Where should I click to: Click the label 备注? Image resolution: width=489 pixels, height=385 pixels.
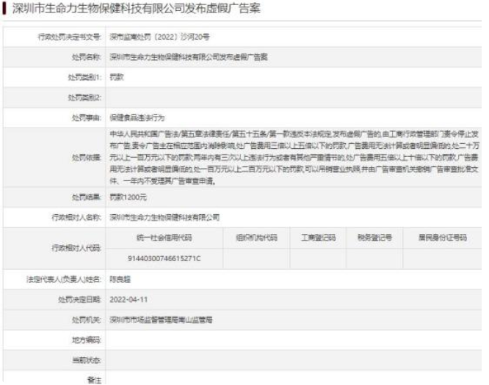pyautogui.click(x=94, y=381)
